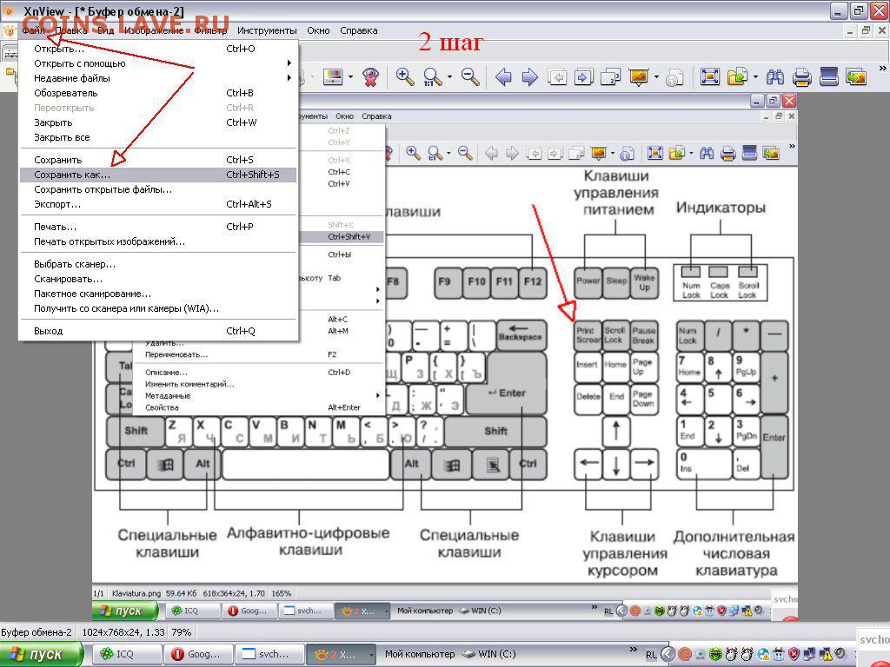Switch to the Opera Goog... taskbar button

pyautogui.click(x=198, y=654)
